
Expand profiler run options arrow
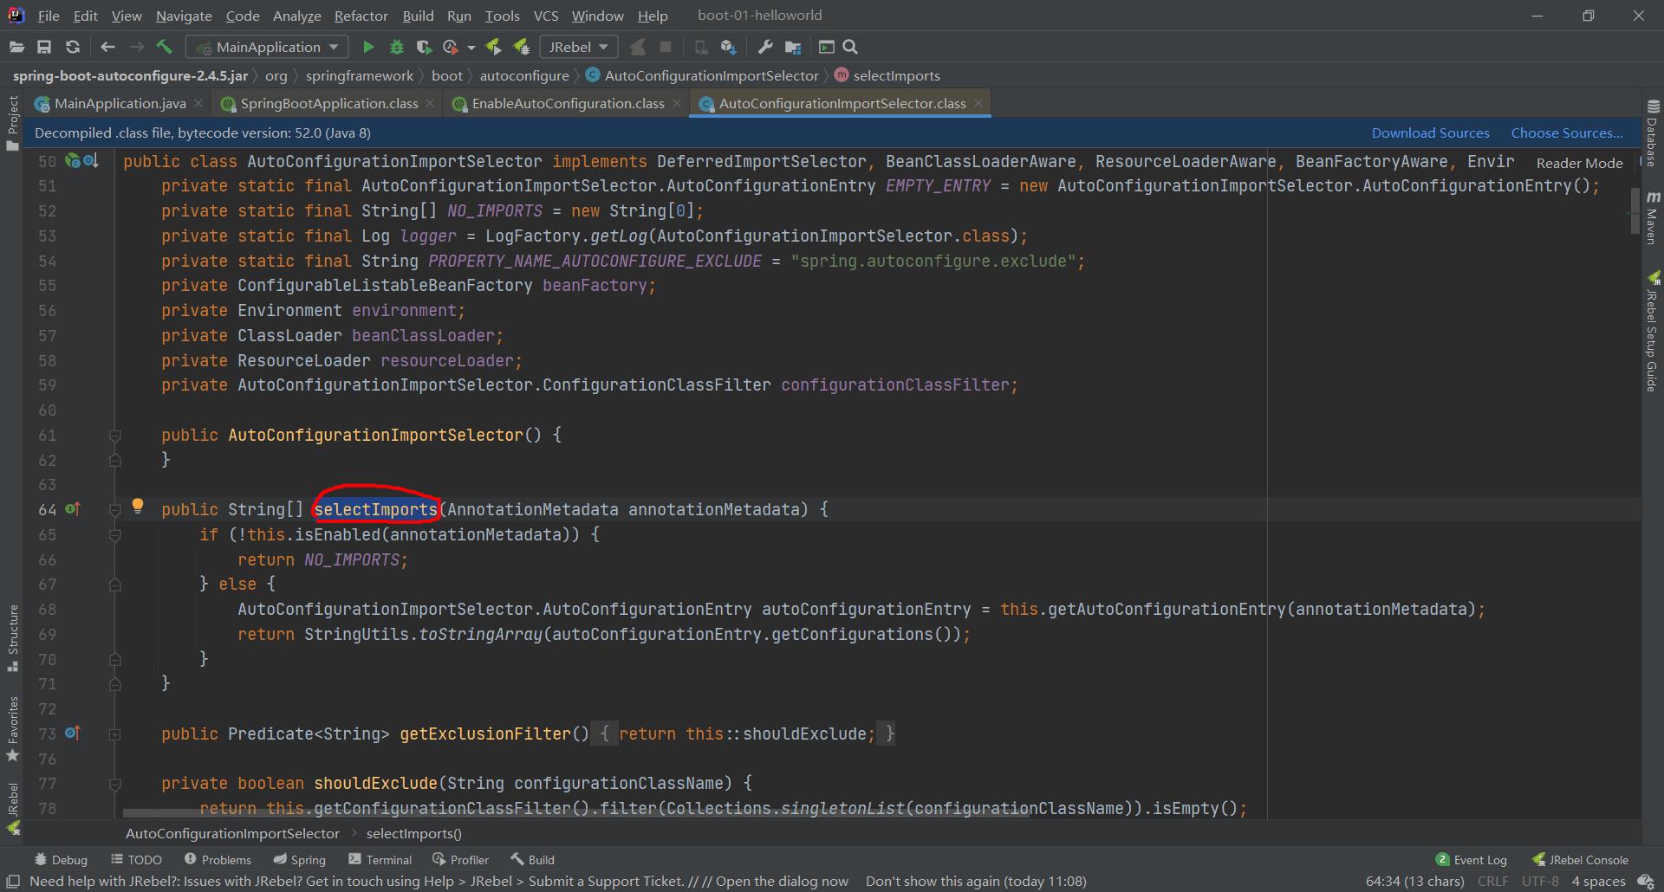(x=471, y=48)
